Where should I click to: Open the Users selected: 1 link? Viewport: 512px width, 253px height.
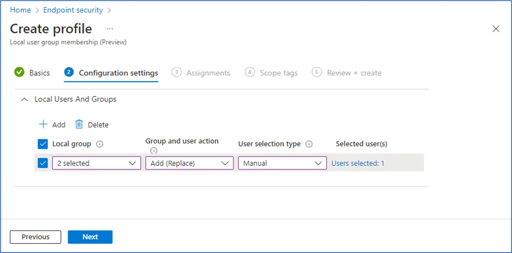(358, 163)
